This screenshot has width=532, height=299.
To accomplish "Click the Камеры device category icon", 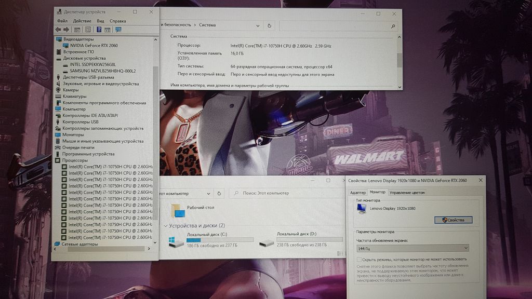I will tap(58, 90).
